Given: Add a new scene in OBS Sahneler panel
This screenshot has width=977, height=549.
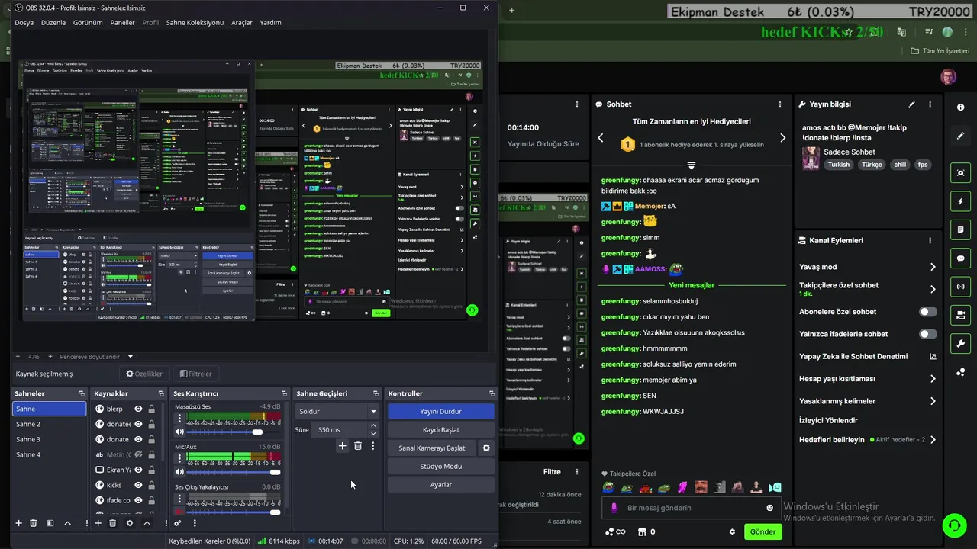Looking at the screenshot, I should tap(19, 523).
